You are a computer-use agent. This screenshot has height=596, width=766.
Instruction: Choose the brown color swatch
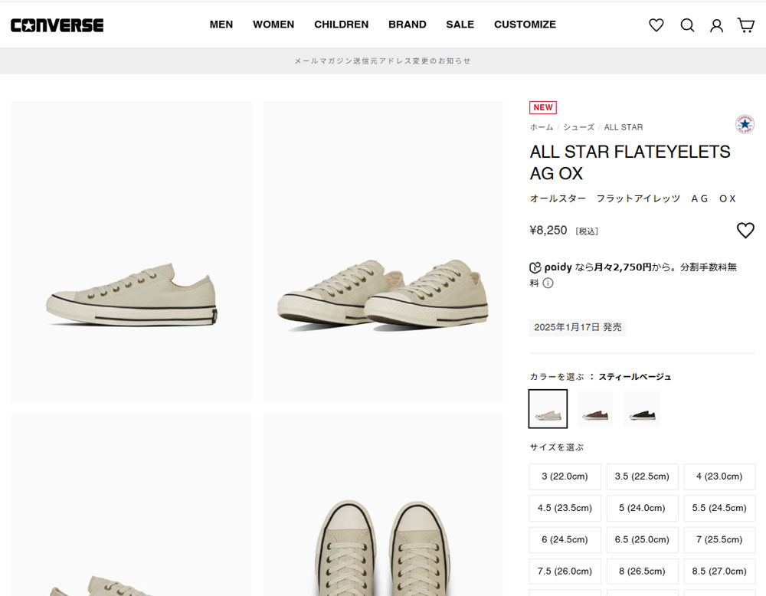click(595, 409)
